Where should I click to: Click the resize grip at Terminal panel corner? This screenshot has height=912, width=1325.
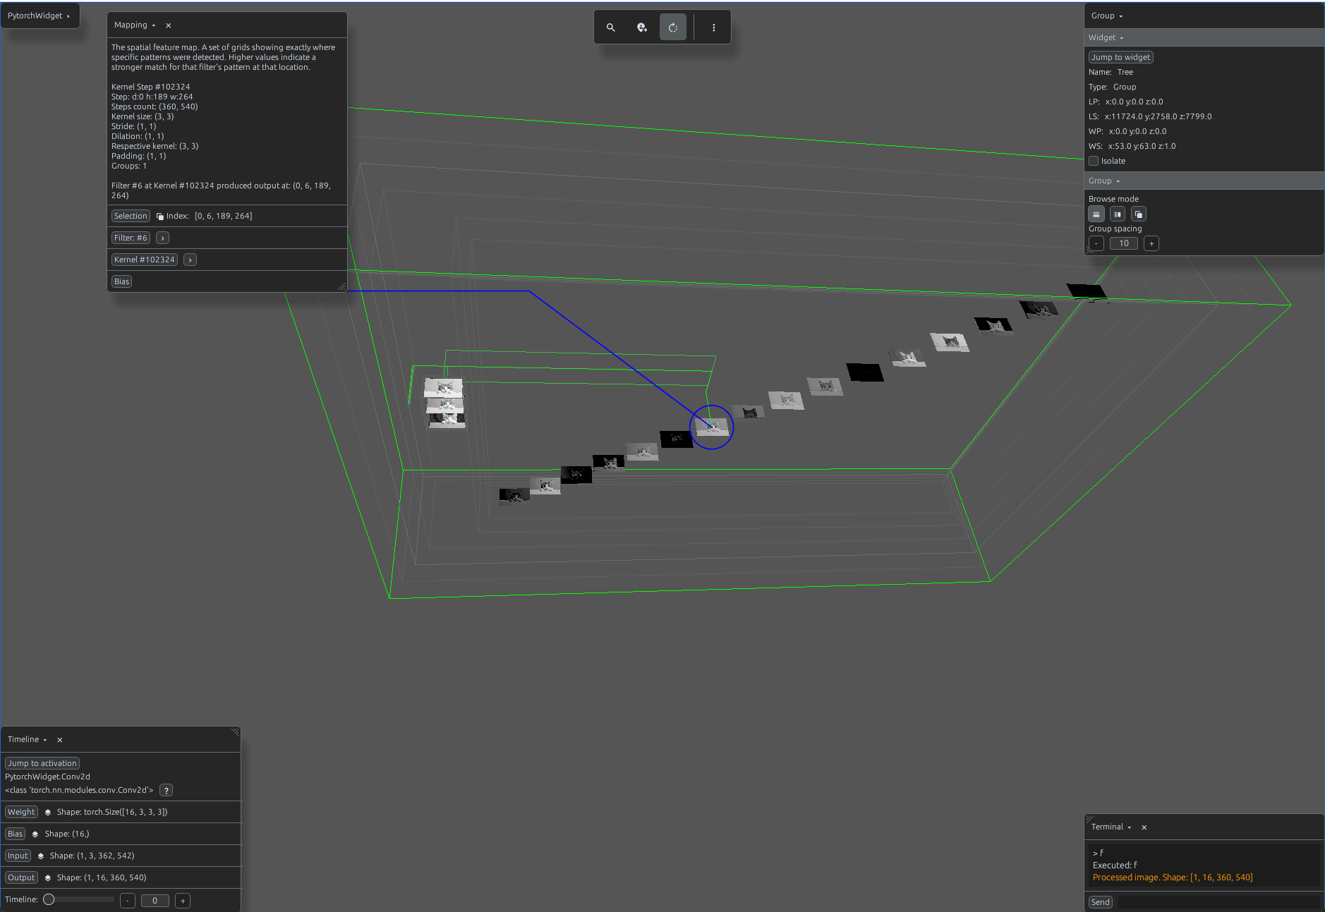1089,819
